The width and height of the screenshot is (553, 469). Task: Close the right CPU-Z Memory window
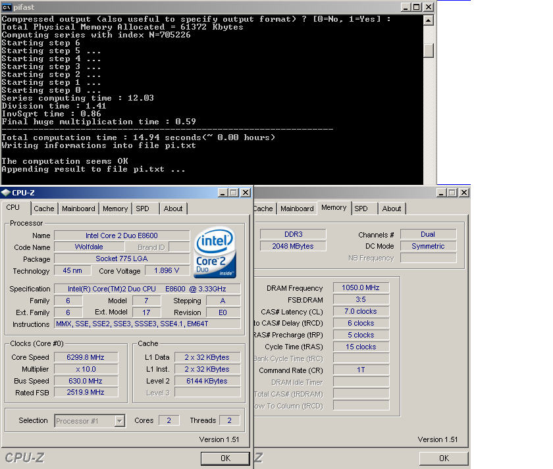[464, 193]
